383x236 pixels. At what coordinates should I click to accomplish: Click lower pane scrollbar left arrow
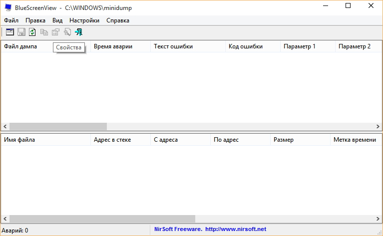coord(5,219)
